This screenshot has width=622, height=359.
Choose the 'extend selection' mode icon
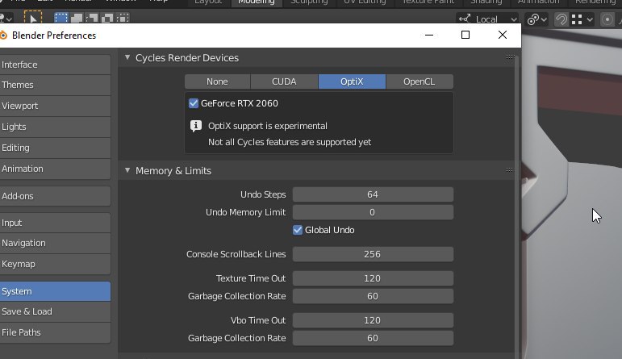pos(77,19)
